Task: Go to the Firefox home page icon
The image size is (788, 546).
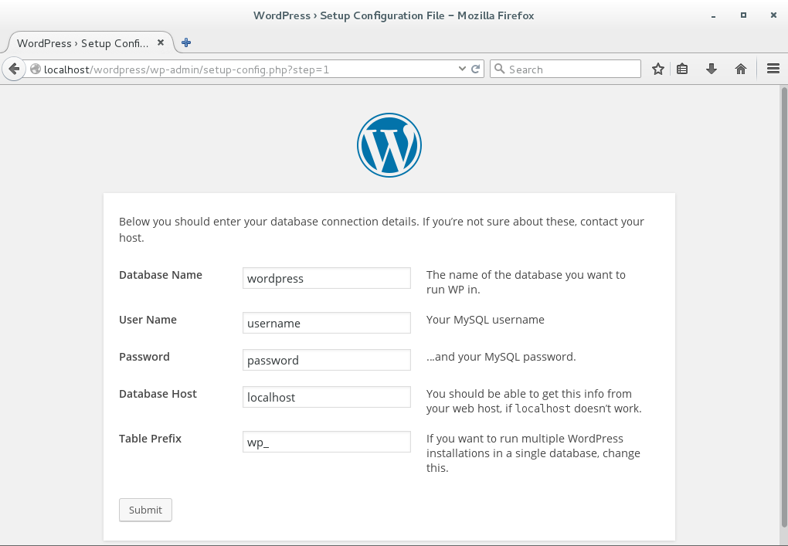Action: pos(741,69)
